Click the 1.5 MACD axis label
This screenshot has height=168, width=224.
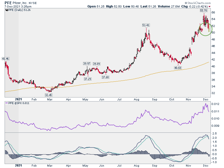[215, 142]
